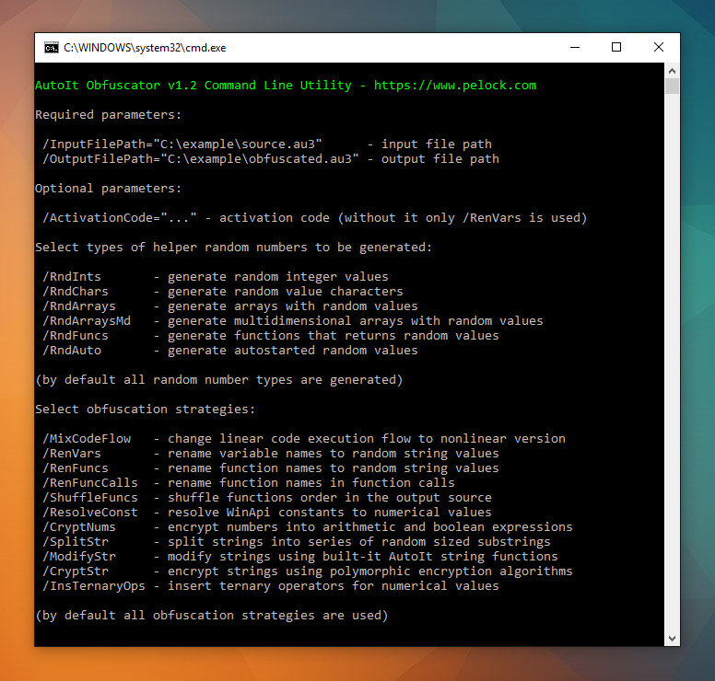This screenshot has height=681, width=715.
Task: Click the /InsTernaryOps option text
Action: click(93, 586)
